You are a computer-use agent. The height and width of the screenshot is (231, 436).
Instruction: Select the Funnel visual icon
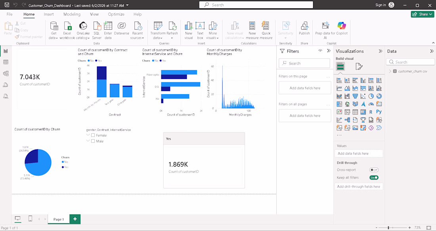pyautogui.click(x=355, y=96)
